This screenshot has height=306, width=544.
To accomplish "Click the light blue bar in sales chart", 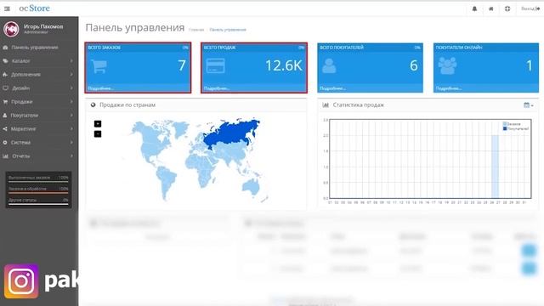I will [x=495, y=167].
